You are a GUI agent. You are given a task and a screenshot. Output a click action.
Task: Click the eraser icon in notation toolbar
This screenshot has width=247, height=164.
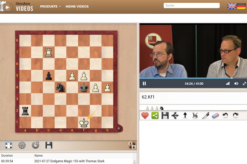215,115
